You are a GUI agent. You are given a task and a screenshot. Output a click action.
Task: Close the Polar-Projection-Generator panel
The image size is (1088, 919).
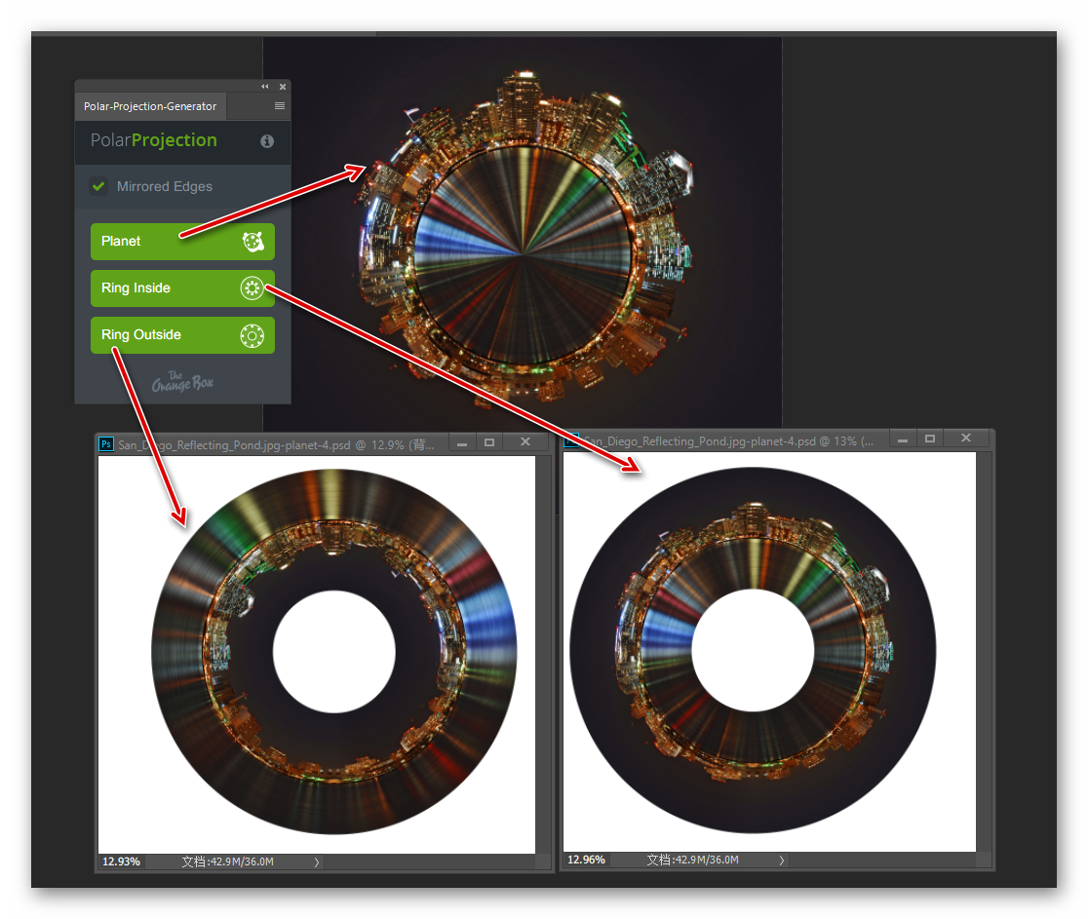point(283,87)
